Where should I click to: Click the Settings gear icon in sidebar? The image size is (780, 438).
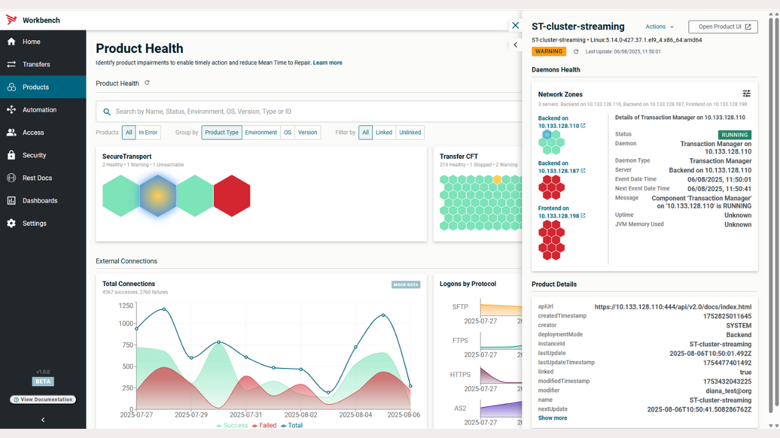[x=11, y=223]
